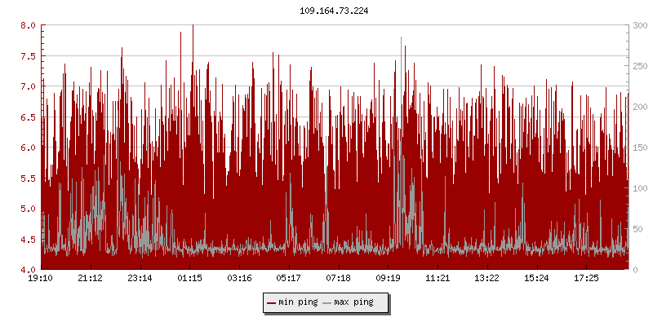Click the 109.164.73.224 chart title
The image size is (653, 326).
326,11
